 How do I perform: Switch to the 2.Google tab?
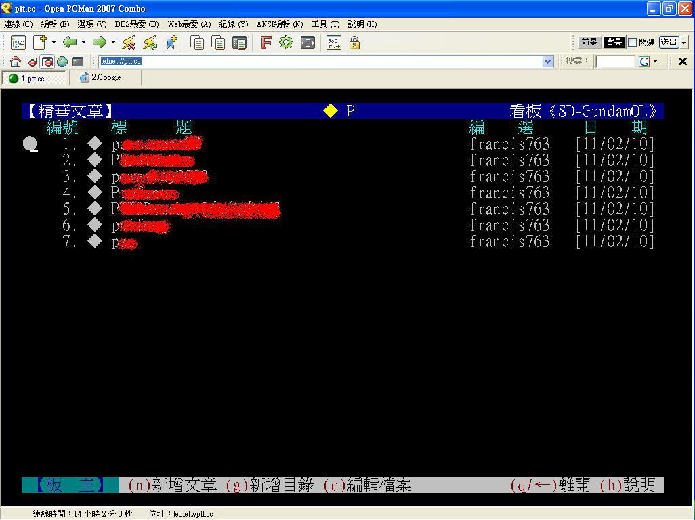click(x=106, y=77)
